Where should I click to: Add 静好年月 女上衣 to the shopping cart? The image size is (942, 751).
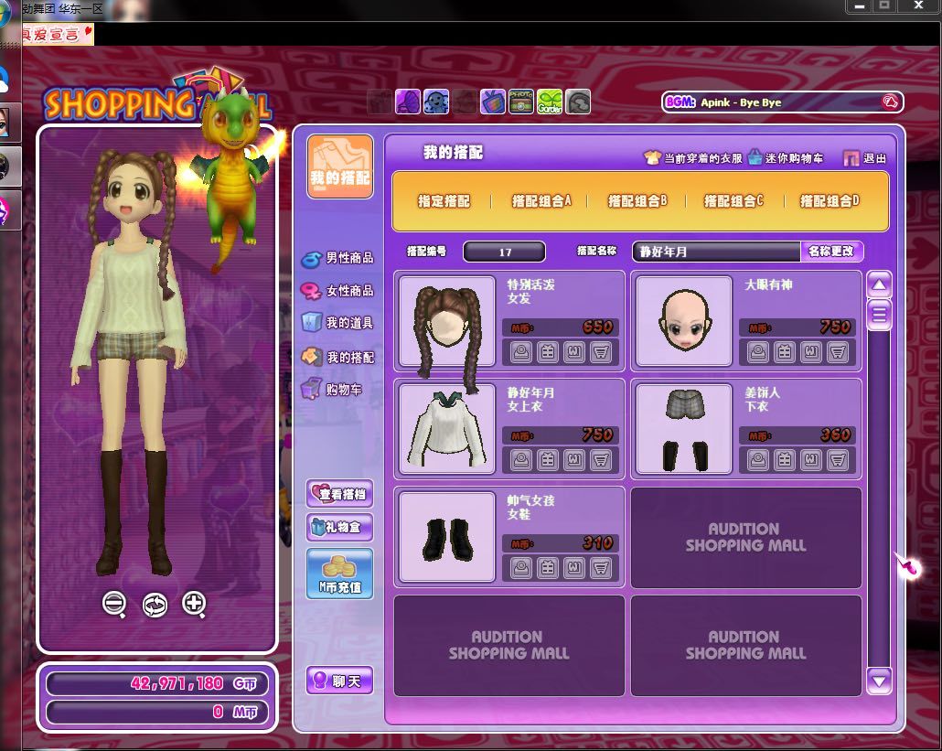click(x=600, y=459)
